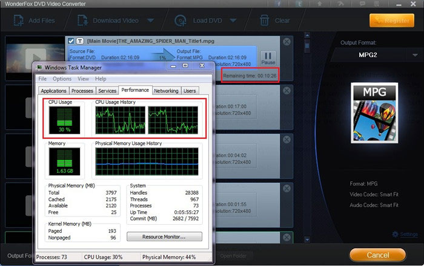Viewport: 424px width, 266px height.
Task: Open the Settings link
Action: [x=409, y=234]
